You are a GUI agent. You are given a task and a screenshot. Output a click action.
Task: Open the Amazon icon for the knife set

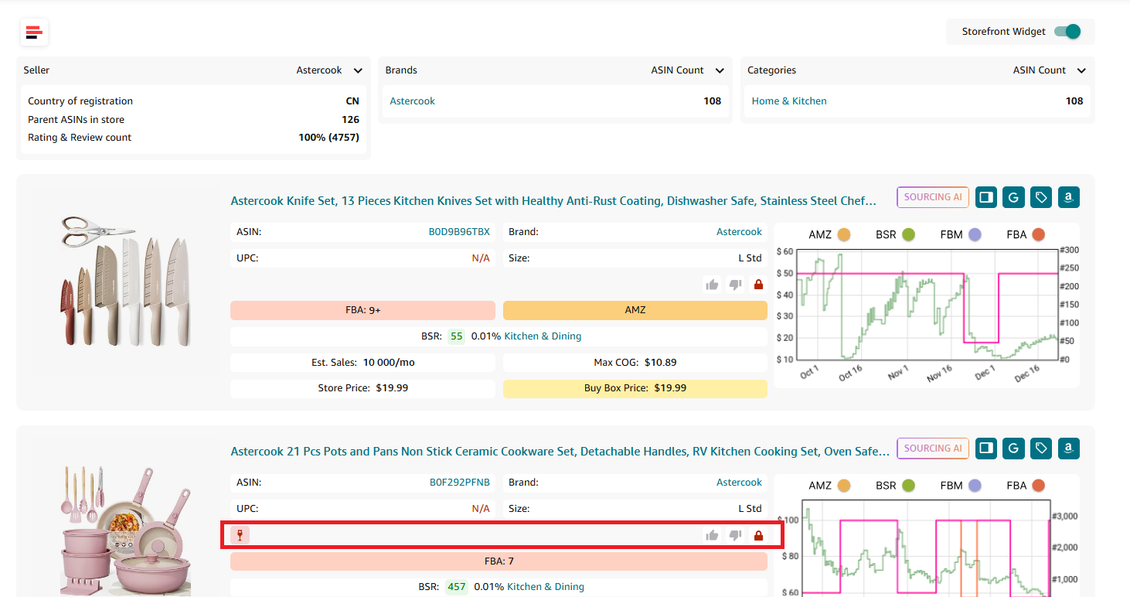tap(1068, 197)
